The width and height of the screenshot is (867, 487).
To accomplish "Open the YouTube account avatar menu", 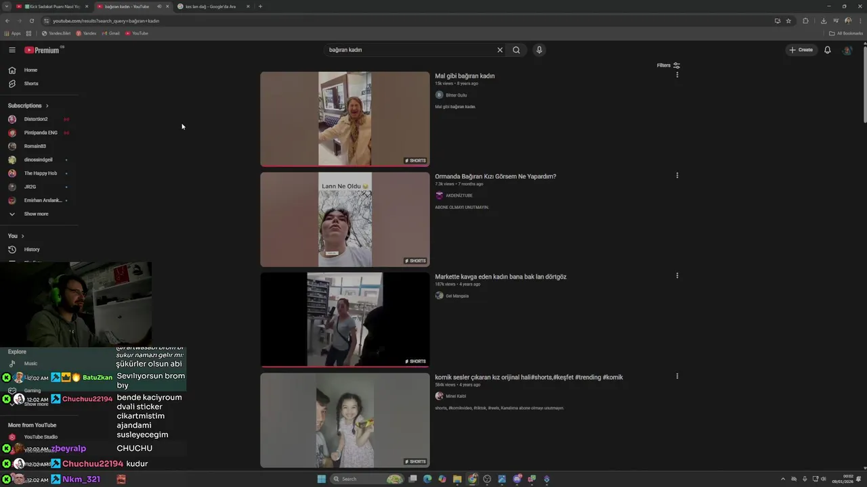I will 847,50.
